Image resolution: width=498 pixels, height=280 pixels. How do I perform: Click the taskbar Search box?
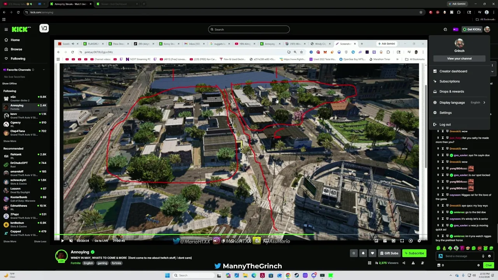click(193, 275)
